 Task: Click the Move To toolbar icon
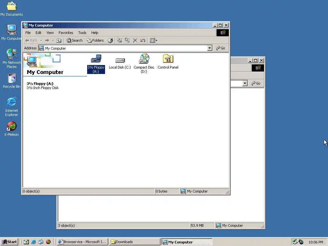tap(120, 40)
